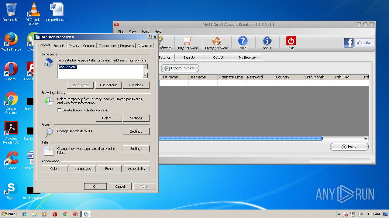Switch to MASS Gmail taskbar button
The image size is (389, 218).
(75, 214)
